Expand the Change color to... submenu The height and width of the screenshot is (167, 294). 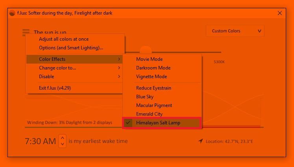(75, 68)
